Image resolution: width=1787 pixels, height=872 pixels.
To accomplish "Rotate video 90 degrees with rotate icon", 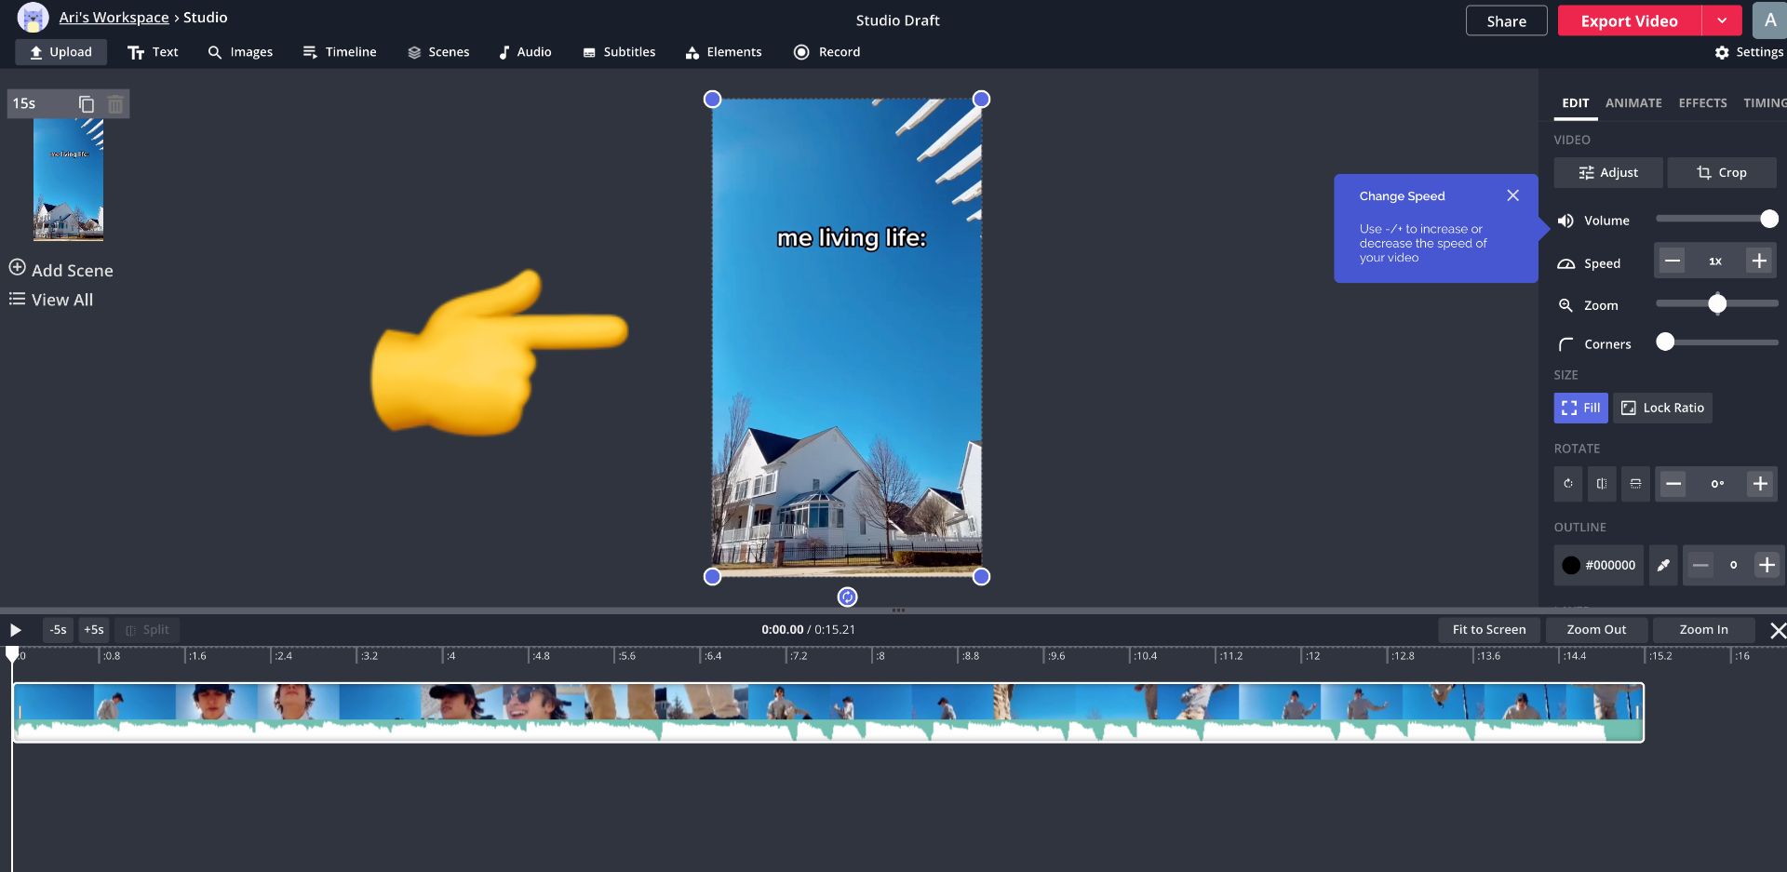I will pos(1568,484).
